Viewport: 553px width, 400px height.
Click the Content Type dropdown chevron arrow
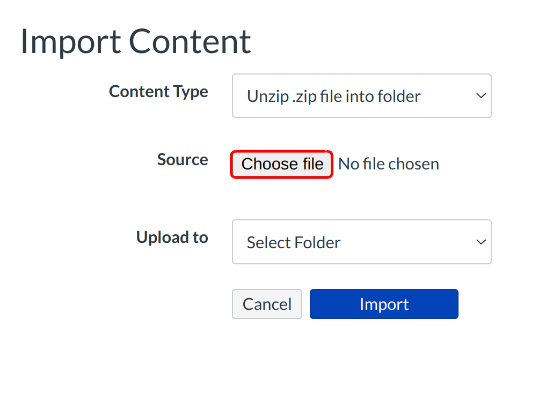pyautogui.click(x=481, y=96)
